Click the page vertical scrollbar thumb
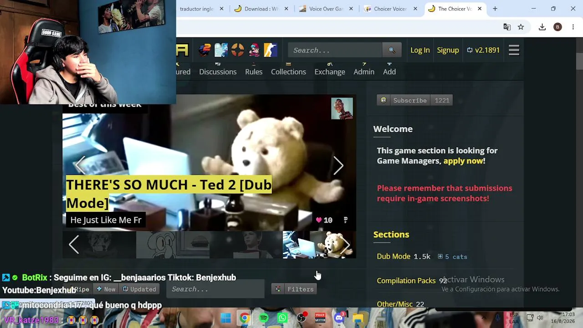Screen dimensions: 583x328 click(579, 61)
